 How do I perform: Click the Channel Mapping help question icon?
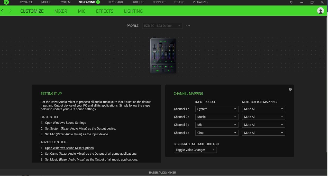[x=290, y=89]
